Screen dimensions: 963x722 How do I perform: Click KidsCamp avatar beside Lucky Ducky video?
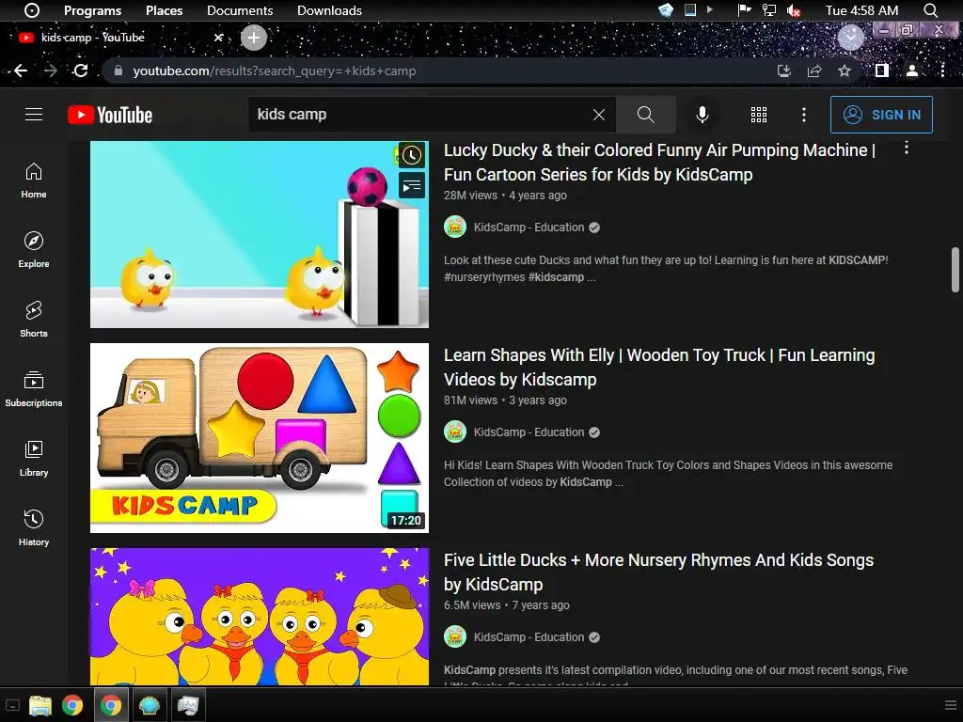pyautogui.click(x=455, y=228)
